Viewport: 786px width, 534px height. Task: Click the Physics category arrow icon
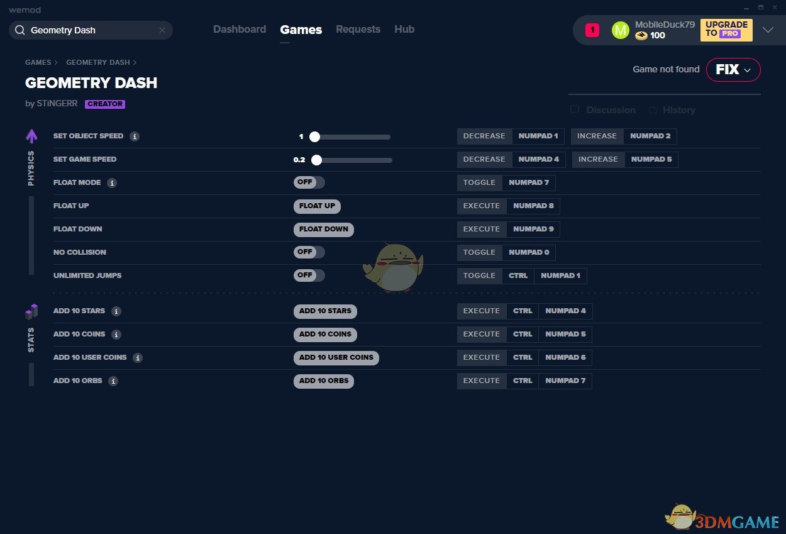tap(31, 136)
